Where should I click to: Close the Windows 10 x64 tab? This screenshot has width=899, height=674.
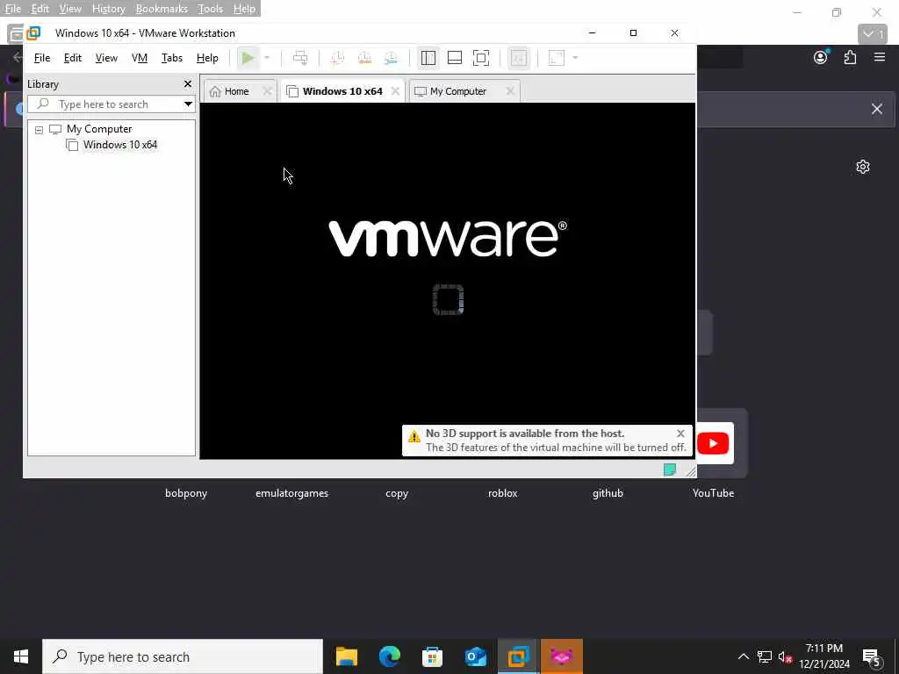(395, 91)
